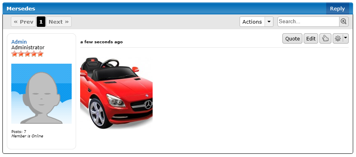Open the post settings gear icon
Screen dimensions: 356x157
pos(337,38)
